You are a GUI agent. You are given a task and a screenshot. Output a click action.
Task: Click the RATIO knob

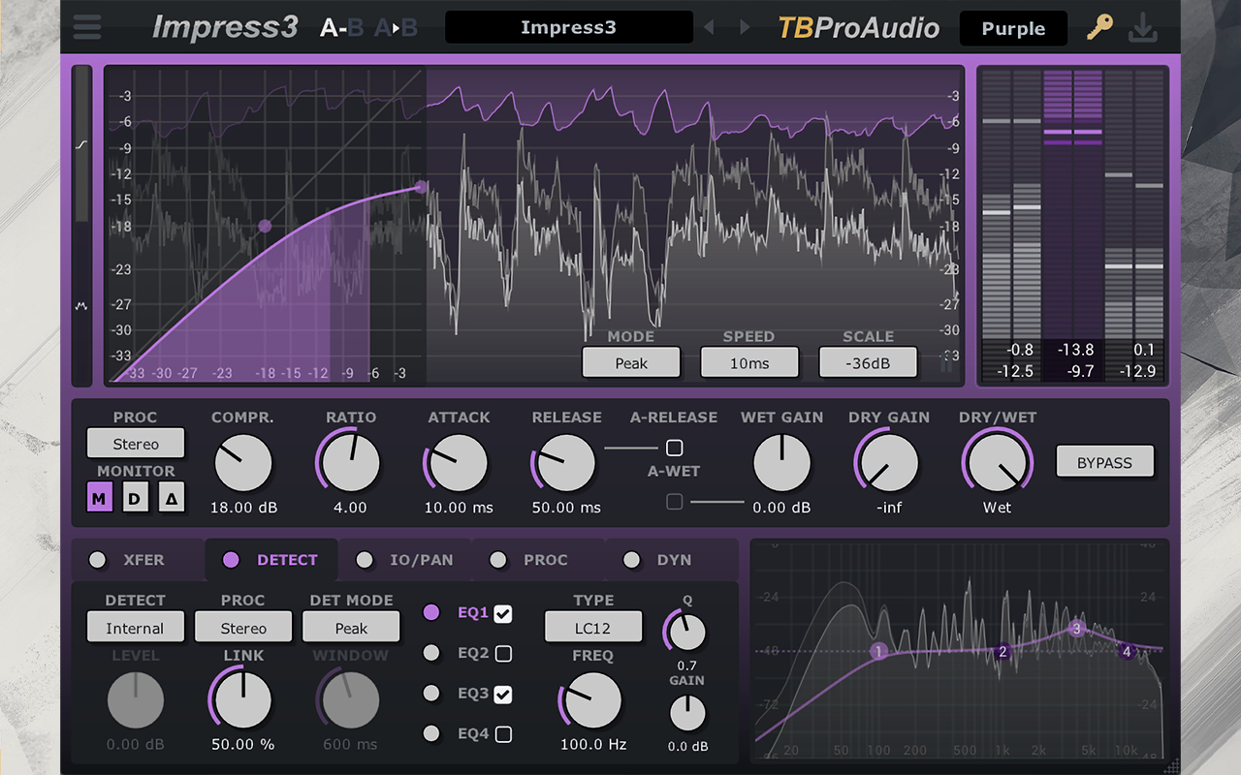(351, 462)
